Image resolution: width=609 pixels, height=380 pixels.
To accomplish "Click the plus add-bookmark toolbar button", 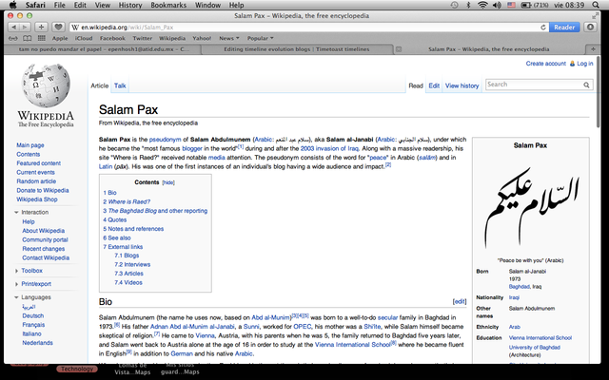I will pyautogui.click(x=41, y=28).
